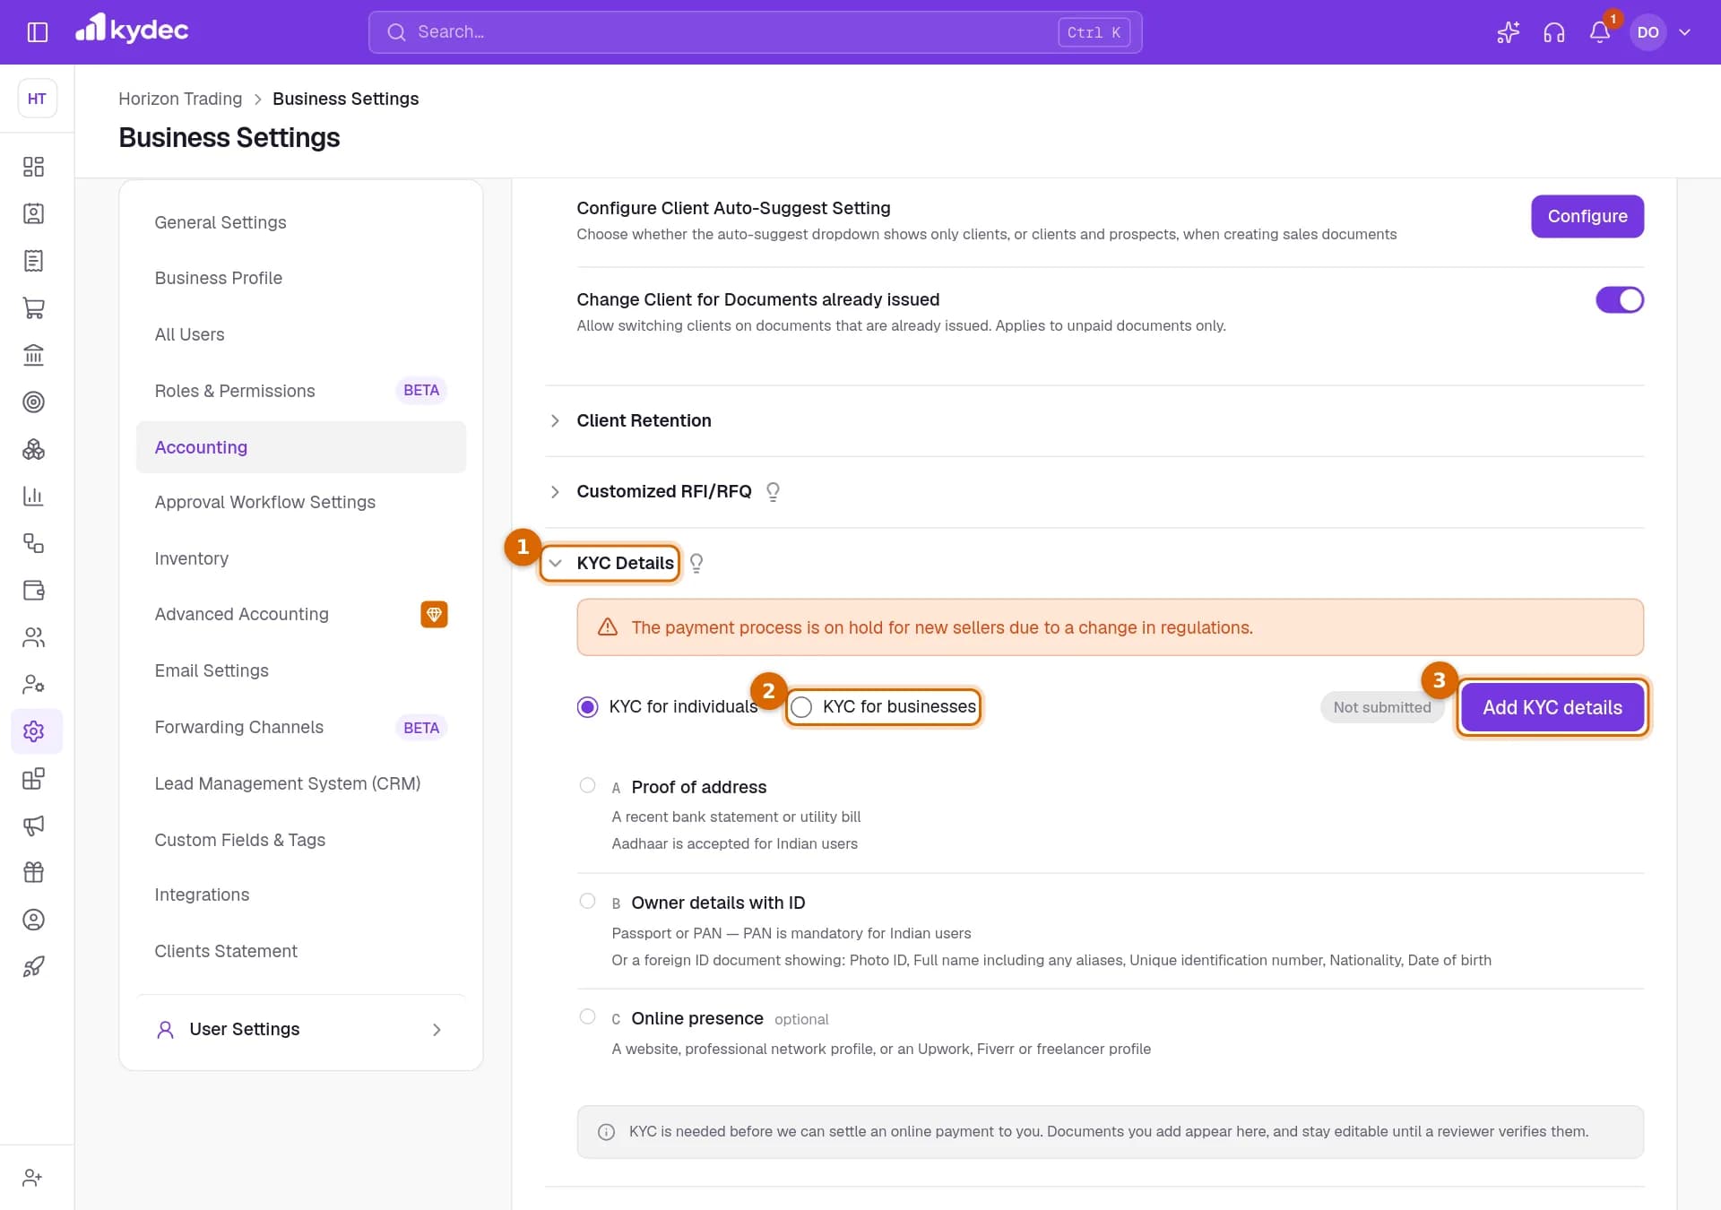Open the DO account dropdown arrow
The image size is (1721, 1210).
[x=1684, y=32]
